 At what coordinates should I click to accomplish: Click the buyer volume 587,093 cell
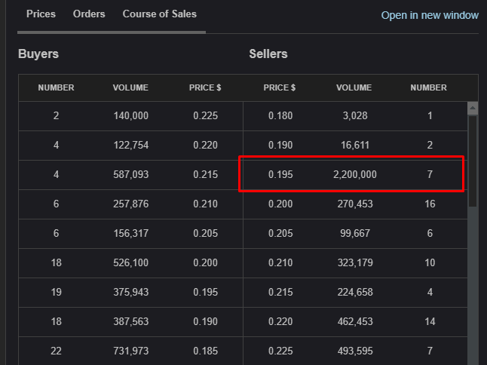pyautogui.click(x=130, y=175)
